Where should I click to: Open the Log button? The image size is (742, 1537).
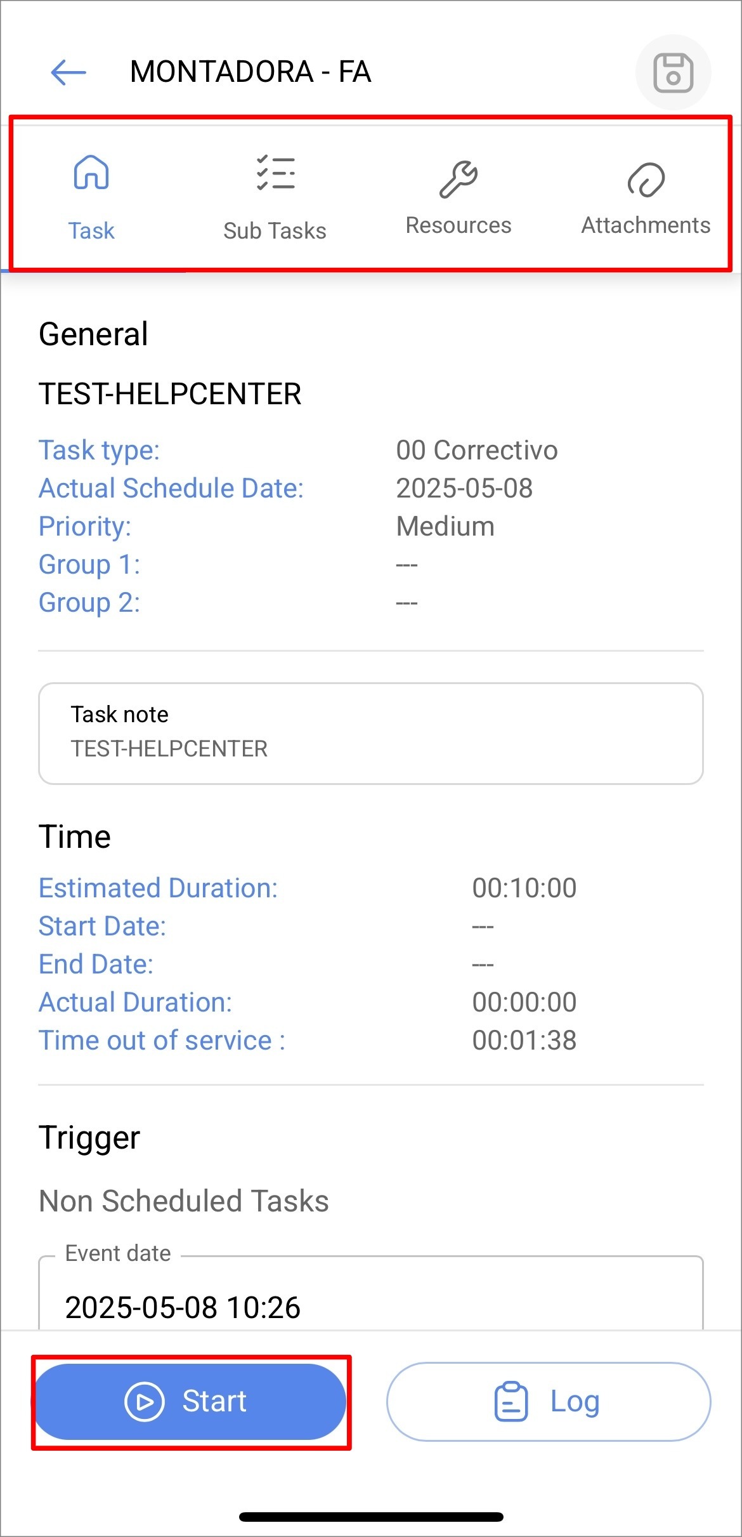[x=548, y=1401]
